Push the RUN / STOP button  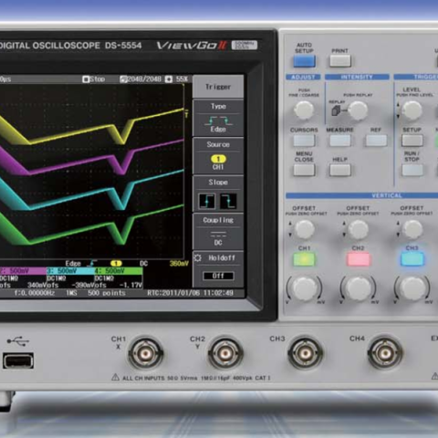click(412, 170)
